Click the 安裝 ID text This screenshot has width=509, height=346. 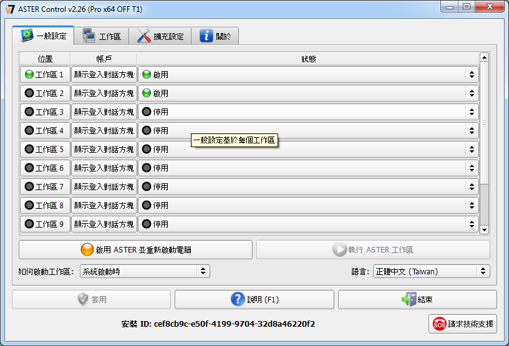[218, 324]
